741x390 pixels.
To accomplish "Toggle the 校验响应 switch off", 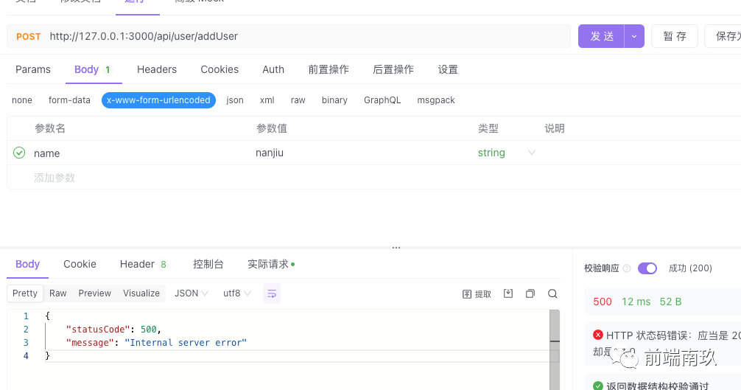I will pyautogui.click(x=647, y=268).
